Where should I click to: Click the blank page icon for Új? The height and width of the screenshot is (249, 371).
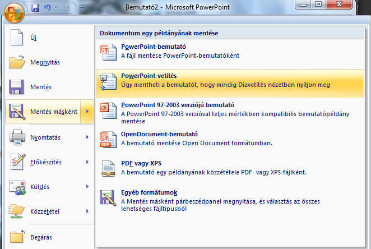pyautogui.click(x=17, y=38)
